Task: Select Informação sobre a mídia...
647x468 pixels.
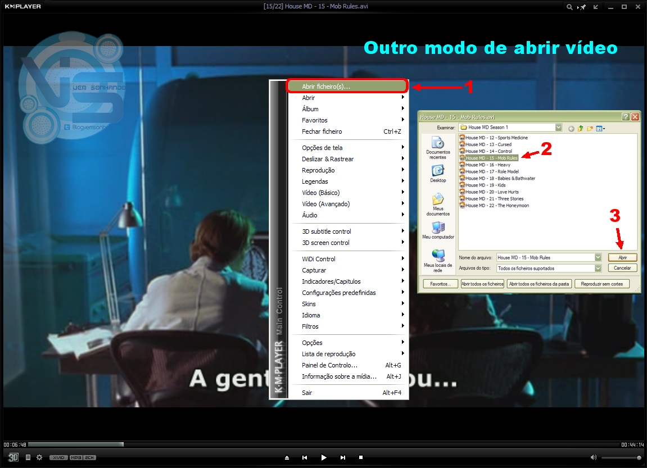Action: pos(349,376)
